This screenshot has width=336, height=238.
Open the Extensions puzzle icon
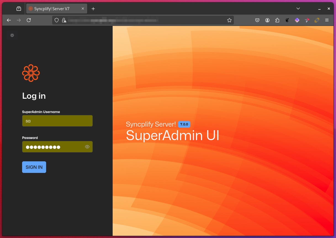277,20
